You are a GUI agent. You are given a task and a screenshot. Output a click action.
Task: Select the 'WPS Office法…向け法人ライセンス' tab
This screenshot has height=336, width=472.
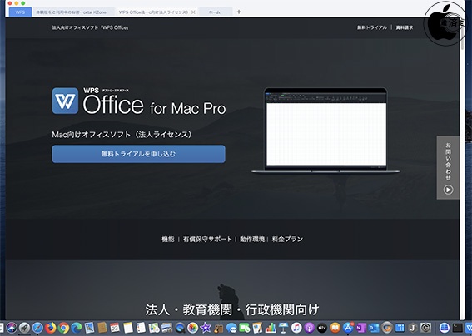[153, 12]
